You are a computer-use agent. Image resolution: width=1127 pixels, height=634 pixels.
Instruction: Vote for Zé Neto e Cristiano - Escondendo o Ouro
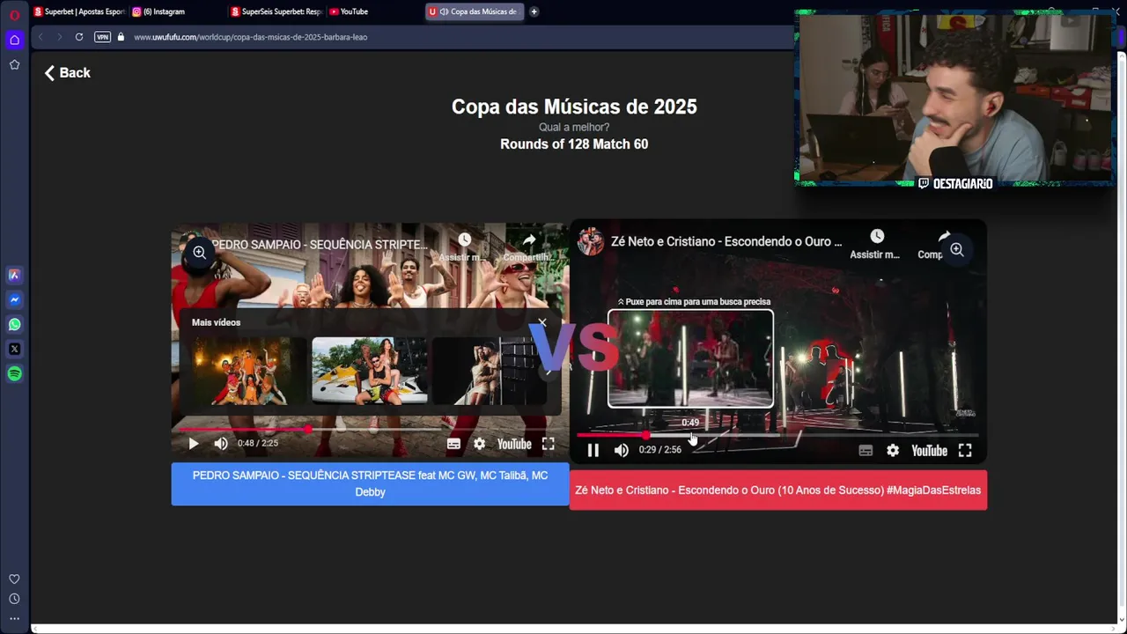(x=778, y=490)
